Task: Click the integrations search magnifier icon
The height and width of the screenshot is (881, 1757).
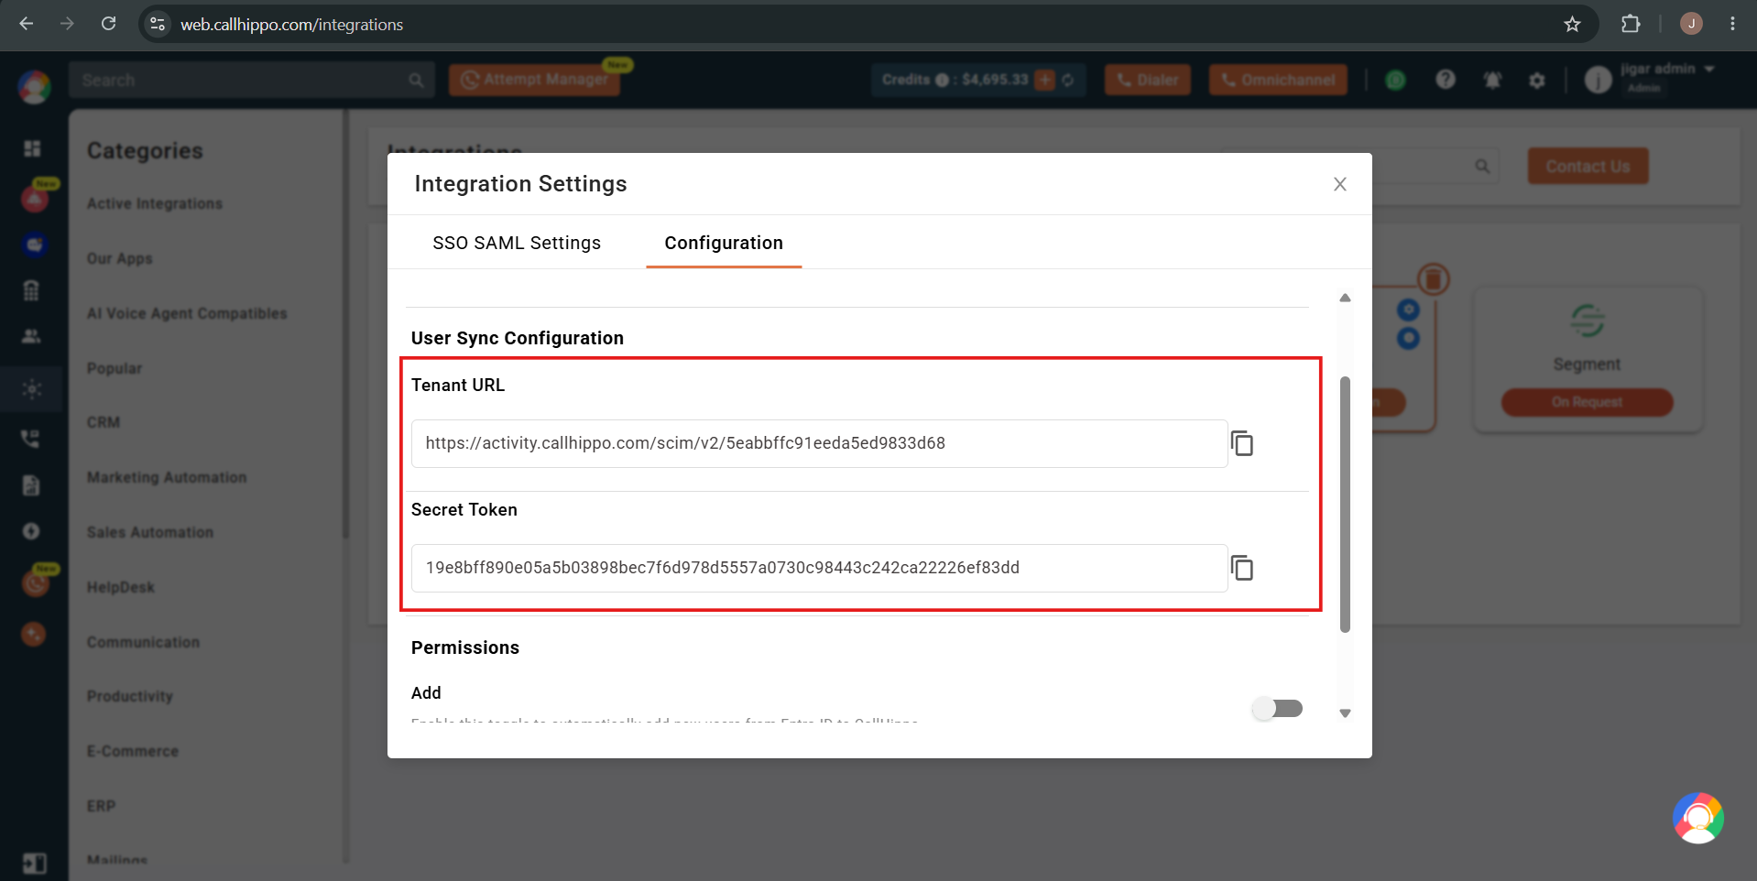Action: (x=1482, y=166)
